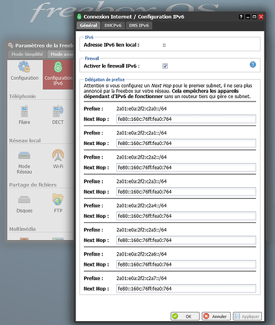Open the Filaire telephone icon

pyautogui.click(x=24, y=111)
